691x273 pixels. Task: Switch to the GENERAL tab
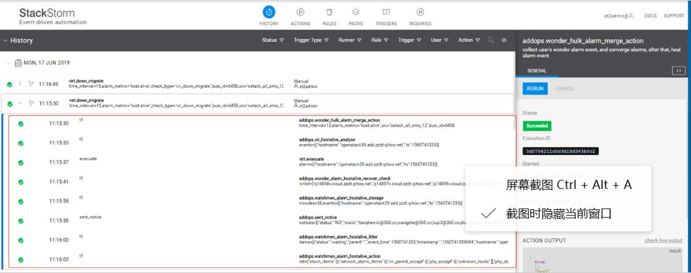pos(537,71)
